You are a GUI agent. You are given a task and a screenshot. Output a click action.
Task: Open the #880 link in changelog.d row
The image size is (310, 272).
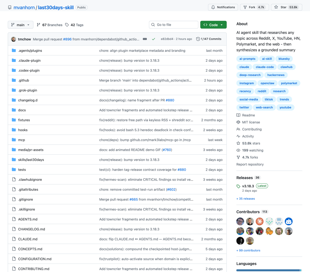coord(170,100)
